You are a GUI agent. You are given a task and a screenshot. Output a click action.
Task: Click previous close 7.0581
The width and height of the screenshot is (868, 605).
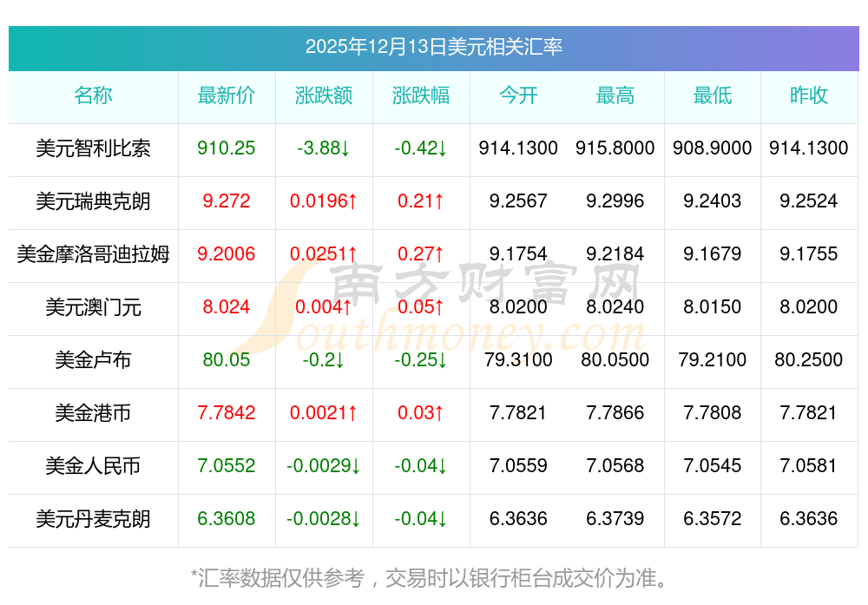pyautogui.click(x=808, y=465)
